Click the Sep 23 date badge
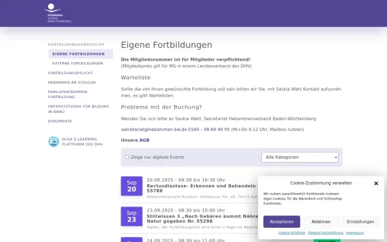The image size is (387, 242). [132, 216]
